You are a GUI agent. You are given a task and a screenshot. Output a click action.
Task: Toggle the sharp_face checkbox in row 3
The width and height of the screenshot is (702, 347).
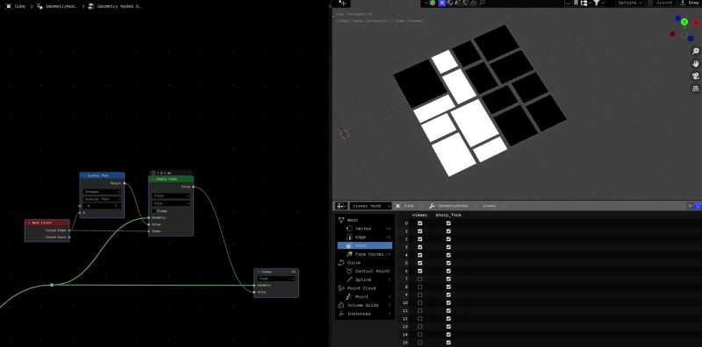pyautogui.click(x=448, y=247)
